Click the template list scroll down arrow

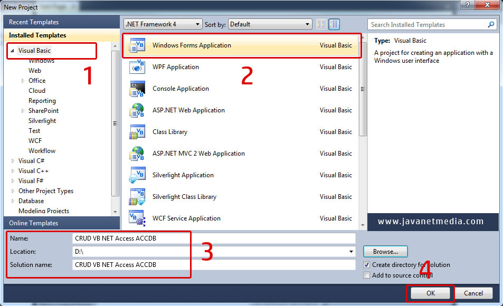[363, 225]
